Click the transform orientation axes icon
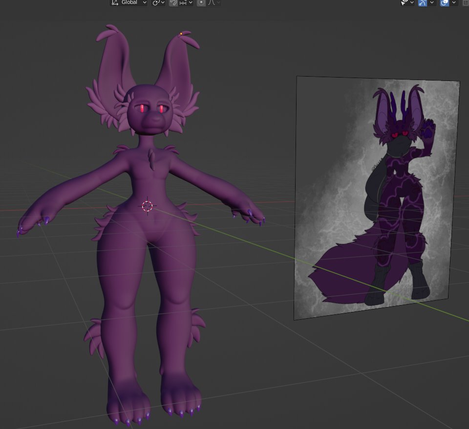 (x=115, y=2)
